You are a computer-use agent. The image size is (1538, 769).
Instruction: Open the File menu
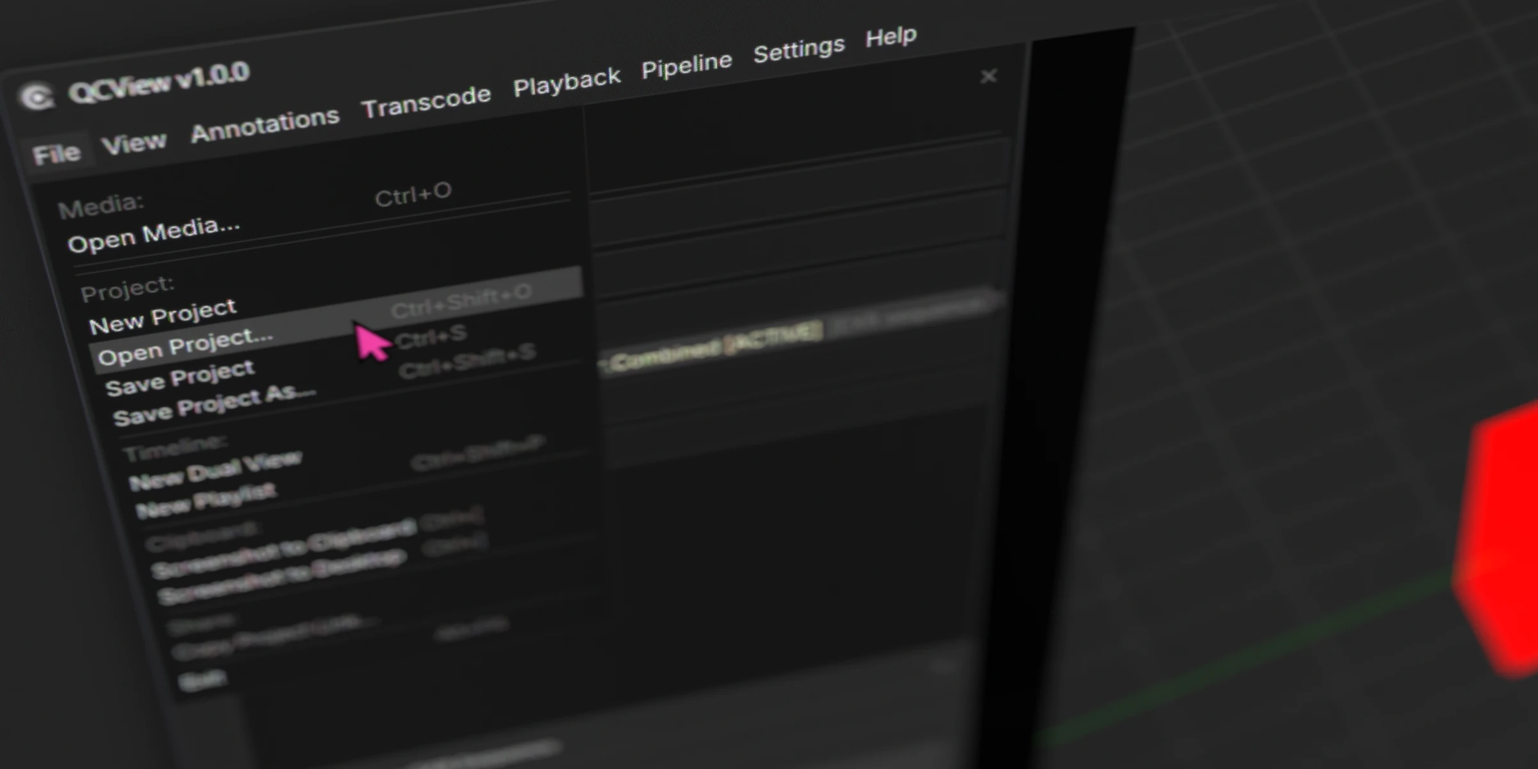click(x=58, y=152)
